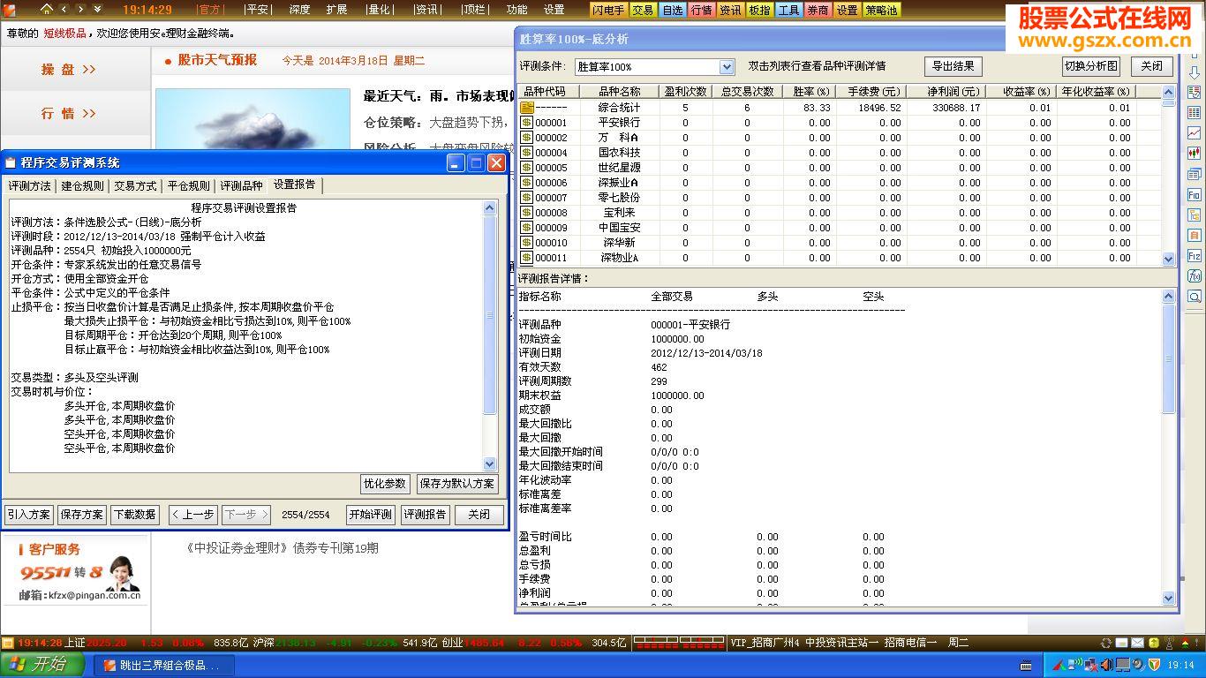Open the 中投证券金理财 债券专刊第19期 link
The width and height of the screenshot is (1206, 678).
(283, 548)
